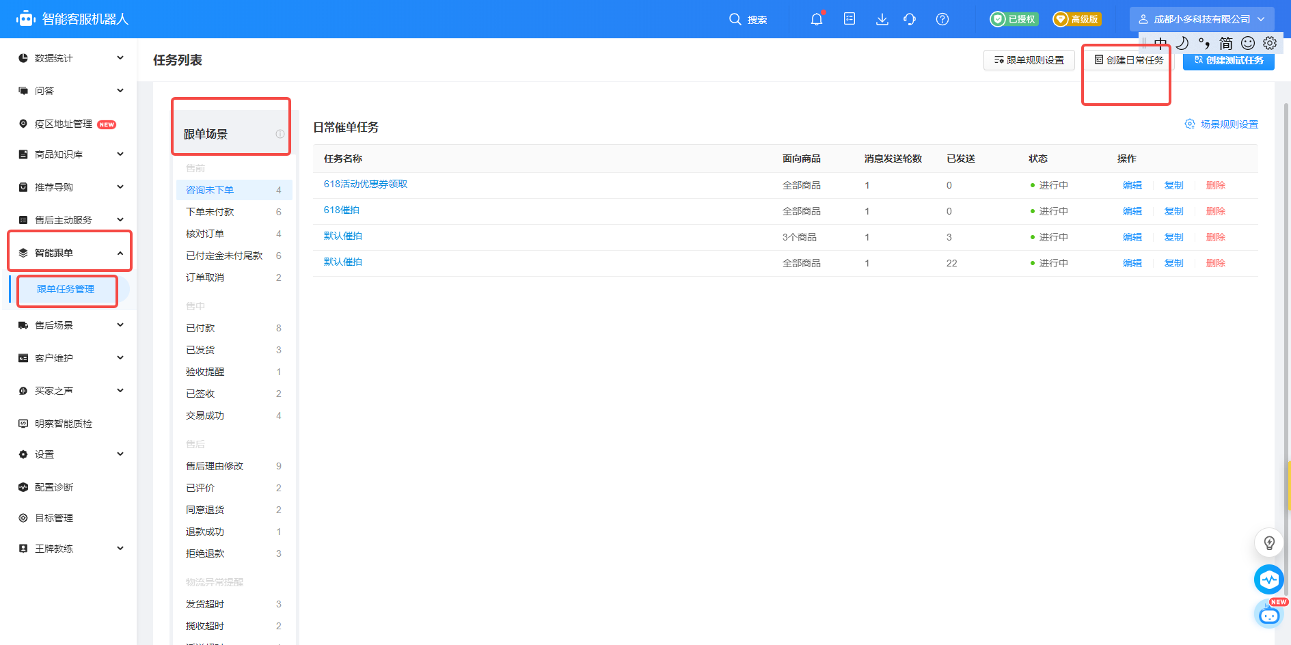The width and height of the screenshot is (1291, 645).
Task: Click the 已授权 authorized badge
Action: [x=1014, y=19]
